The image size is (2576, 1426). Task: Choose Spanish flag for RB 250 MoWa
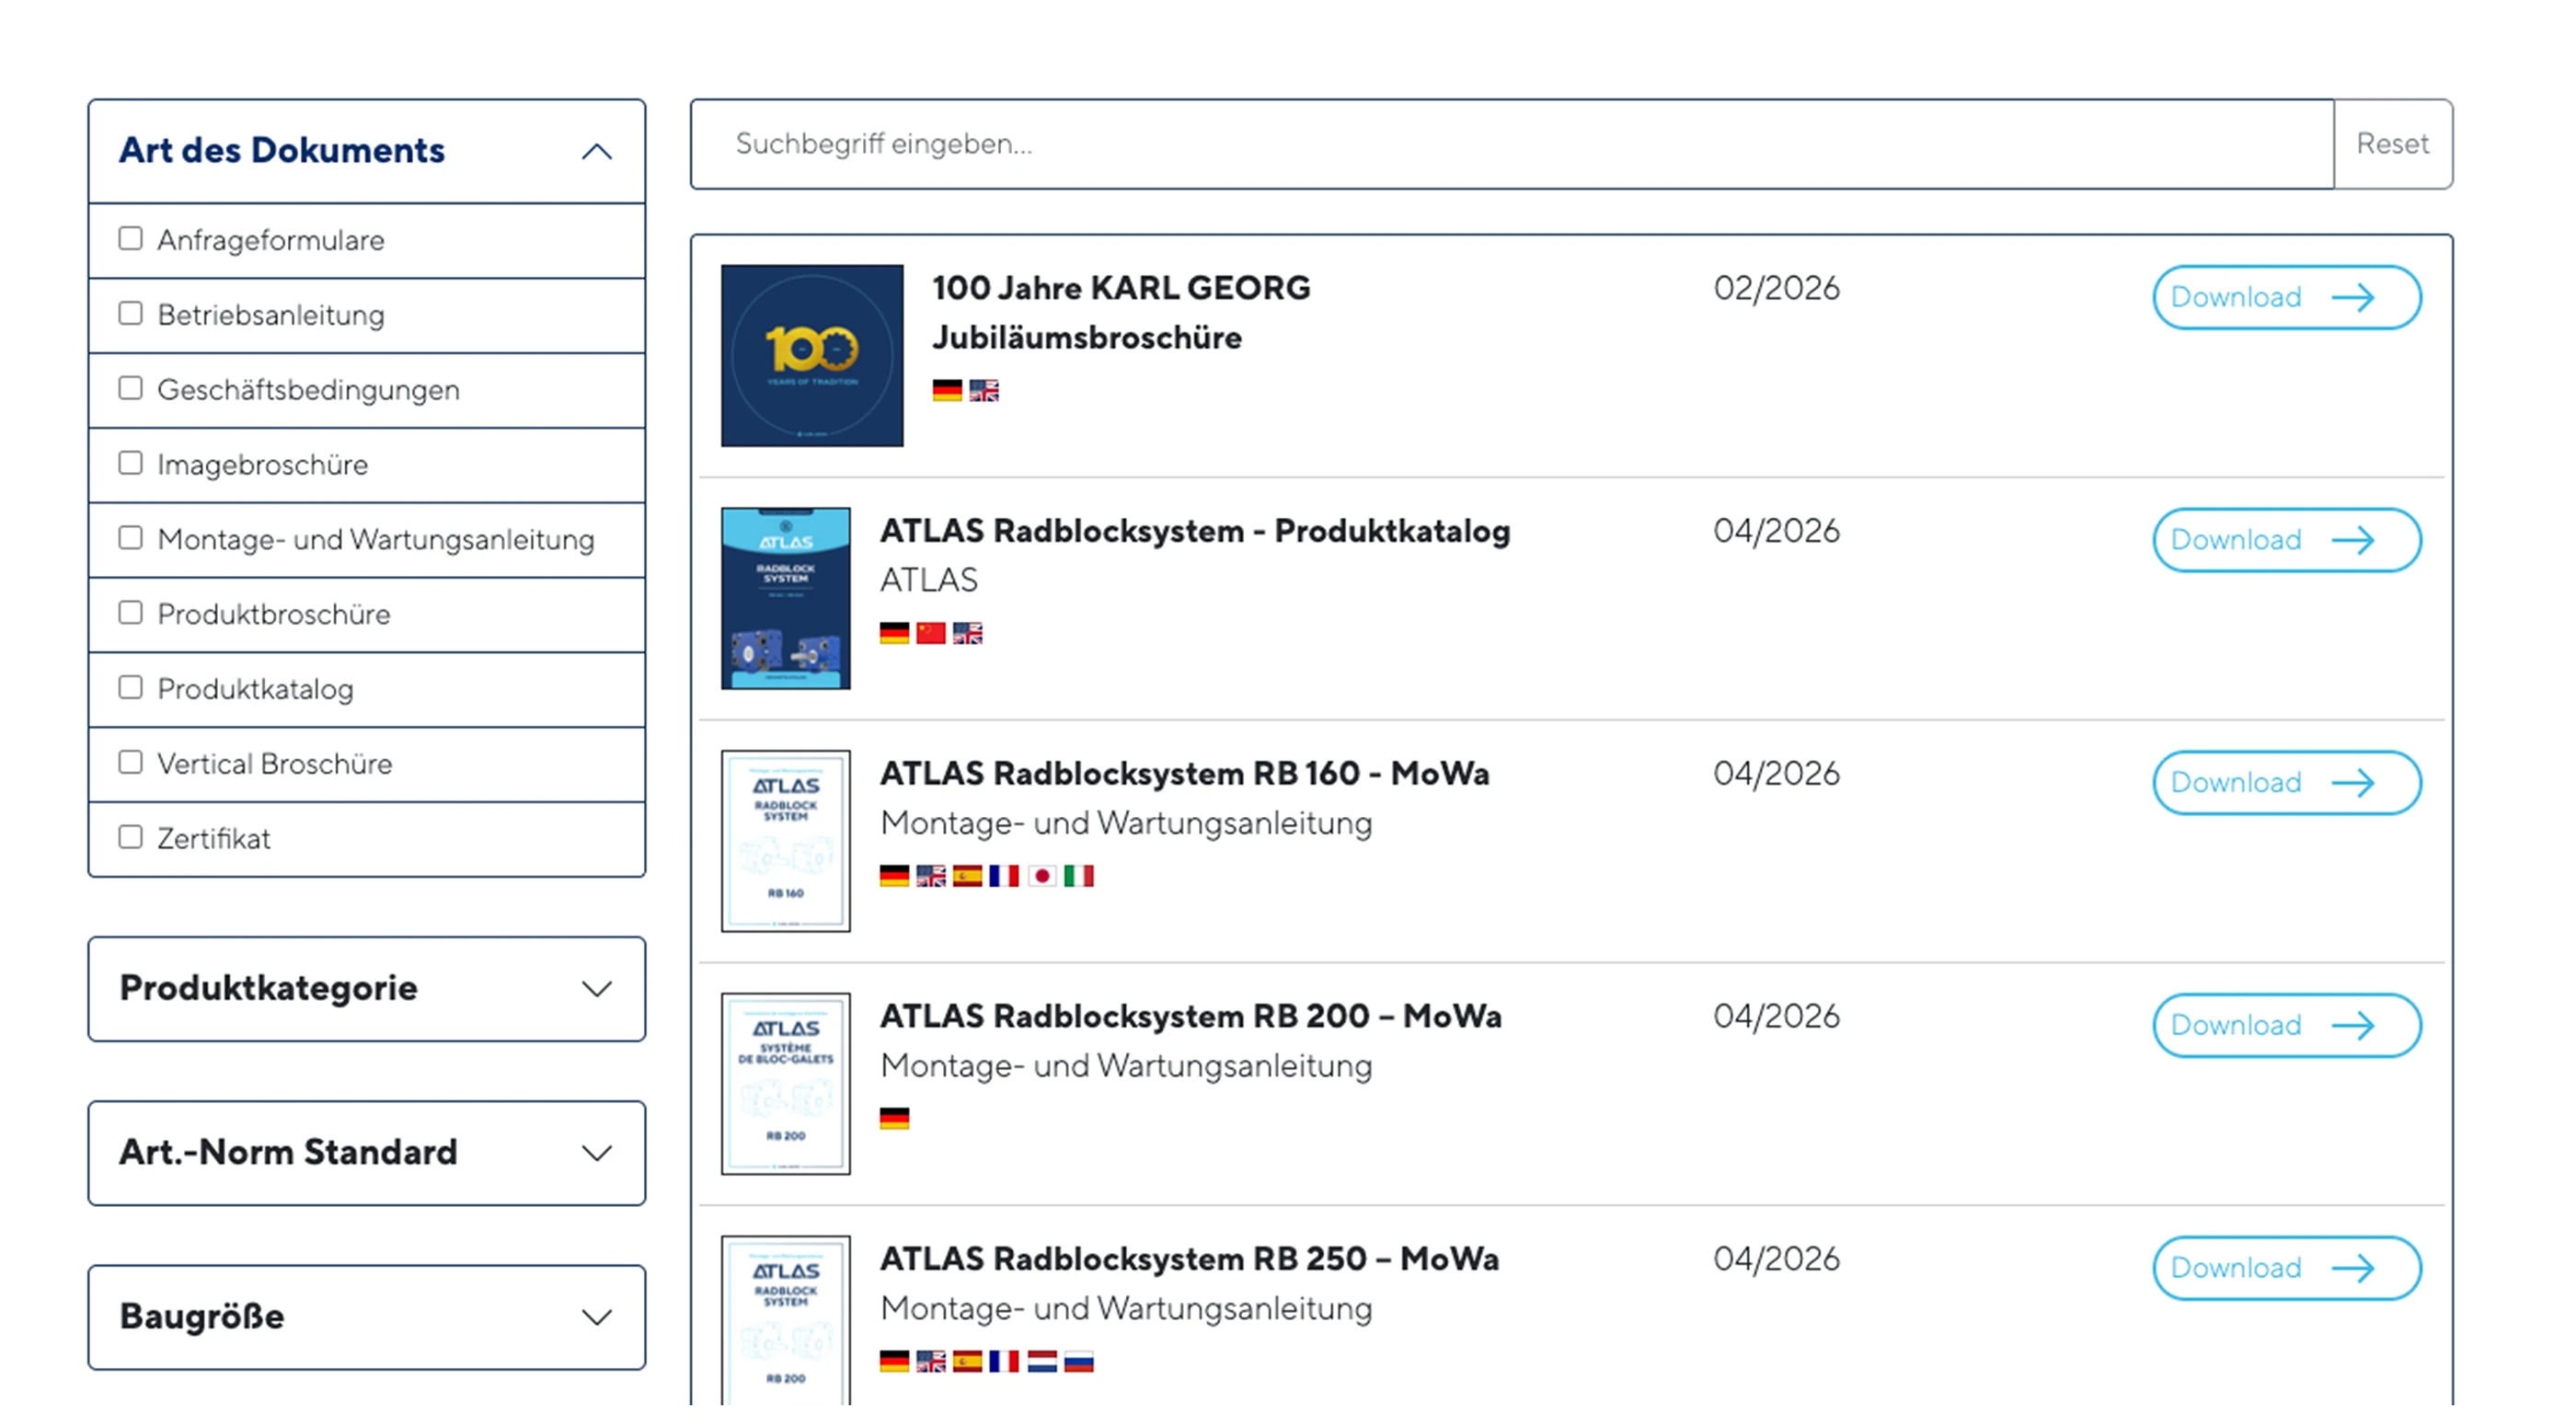pyautogui.click(x=967, y=1361)
